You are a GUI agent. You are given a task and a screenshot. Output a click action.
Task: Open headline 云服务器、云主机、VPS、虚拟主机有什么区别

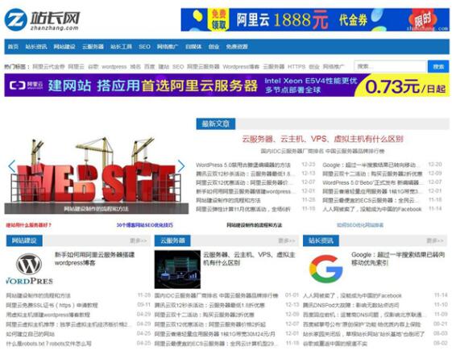(322, 139)
